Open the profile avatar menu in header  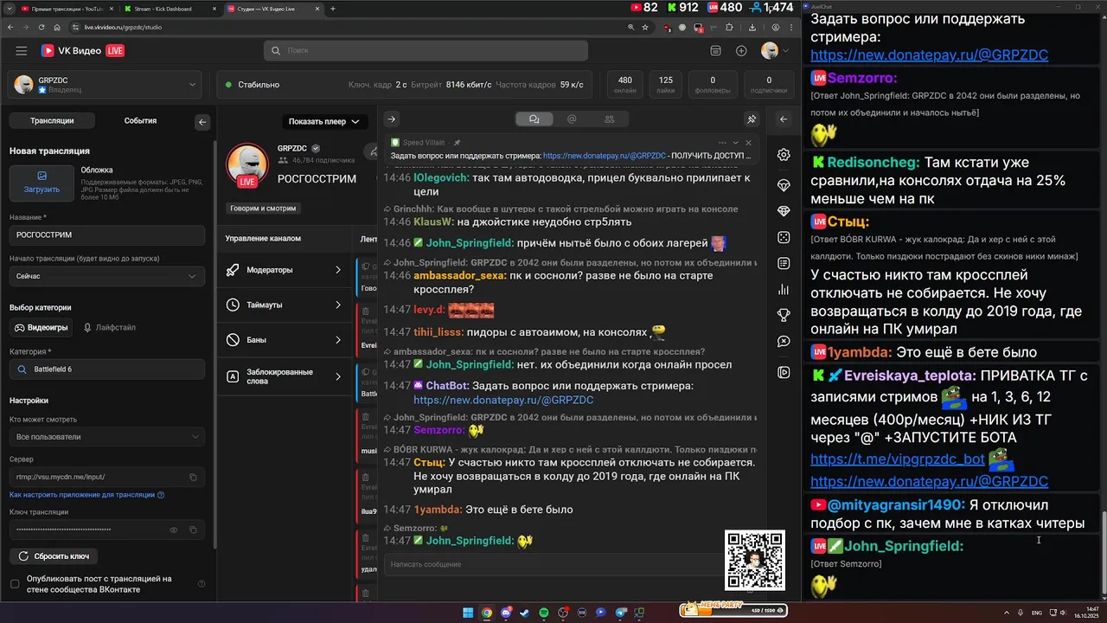775,51
